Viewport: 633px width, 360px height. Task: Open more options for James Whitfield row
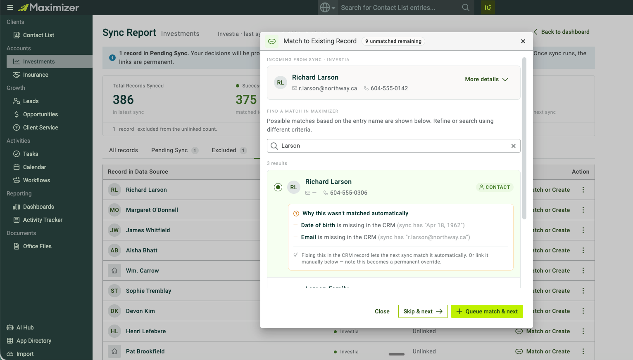(583, 230)
